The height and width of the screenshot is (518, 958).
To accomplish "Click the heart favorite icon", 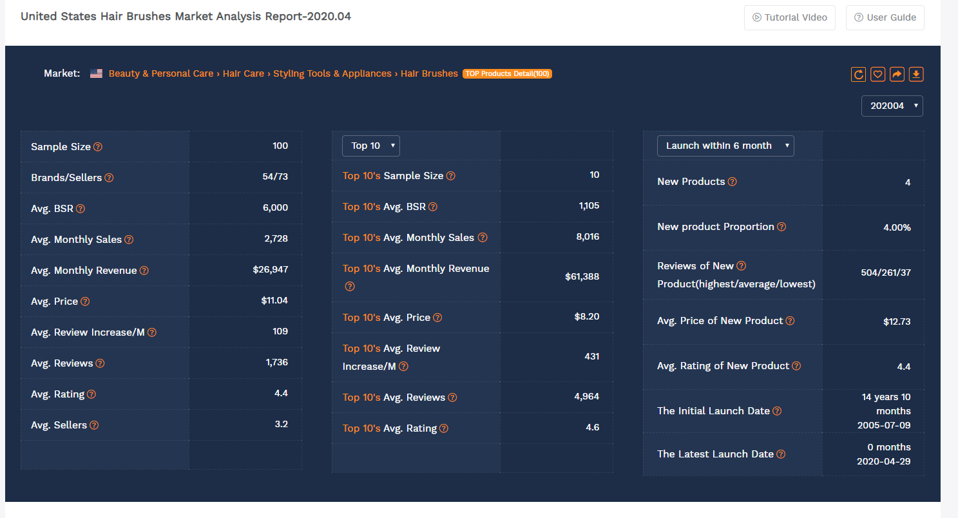I will (877, 75).
